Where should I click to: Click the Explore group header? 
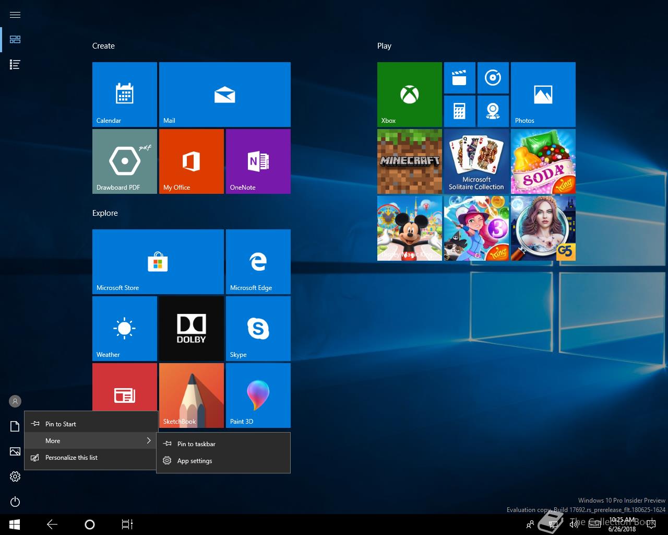coord(105,213)
